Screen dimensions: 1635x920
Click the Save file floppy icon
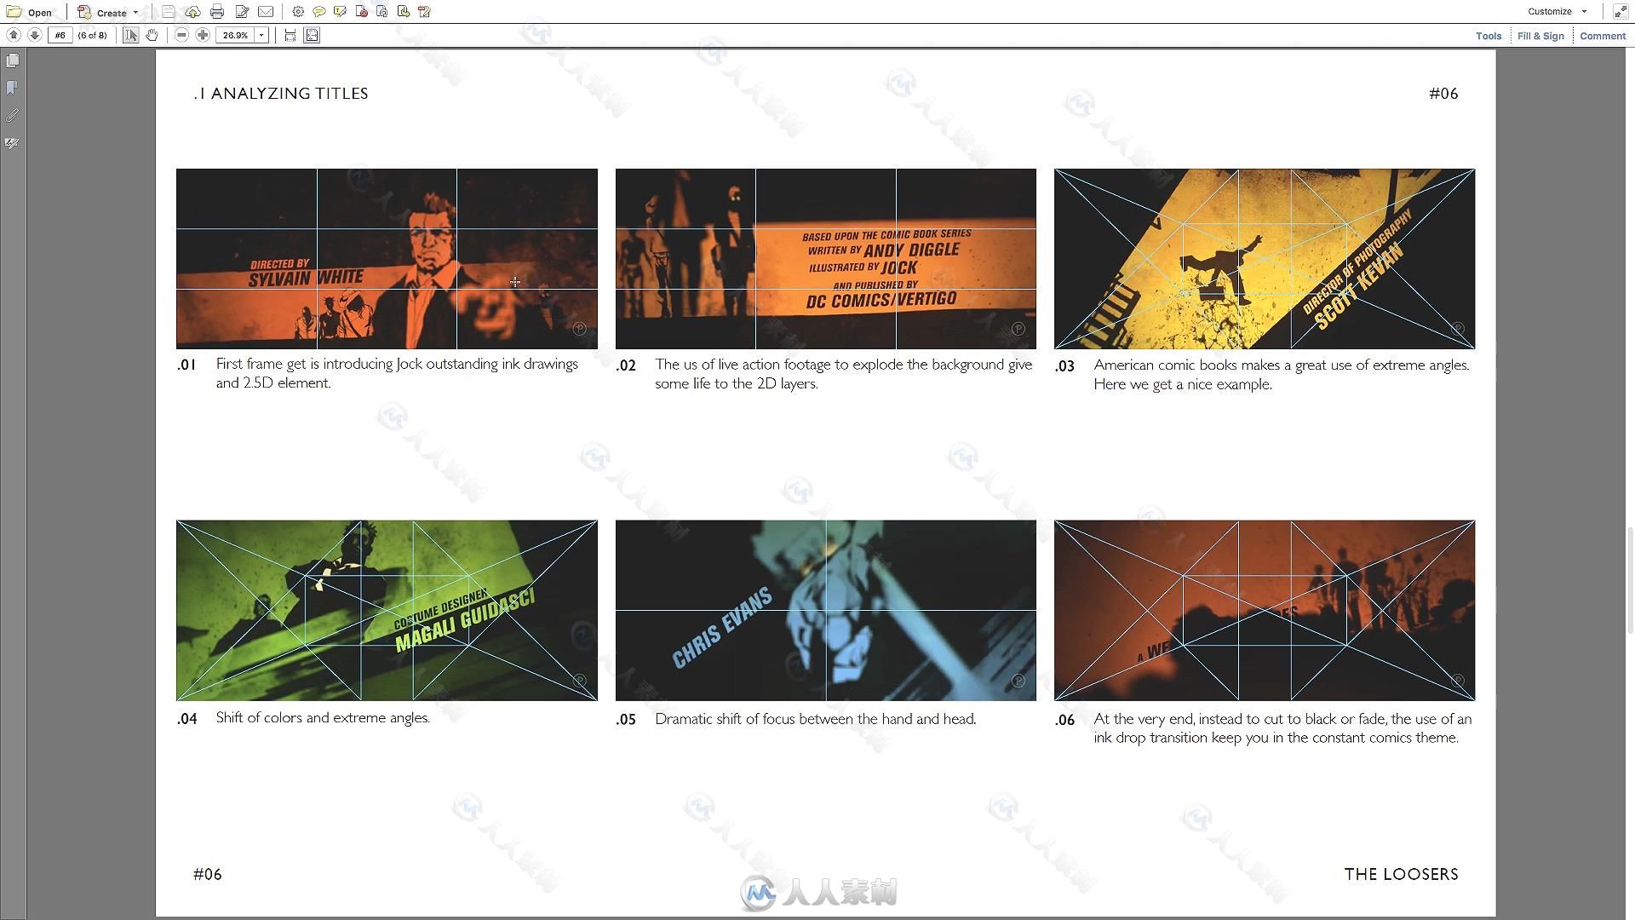click(169, 12)
